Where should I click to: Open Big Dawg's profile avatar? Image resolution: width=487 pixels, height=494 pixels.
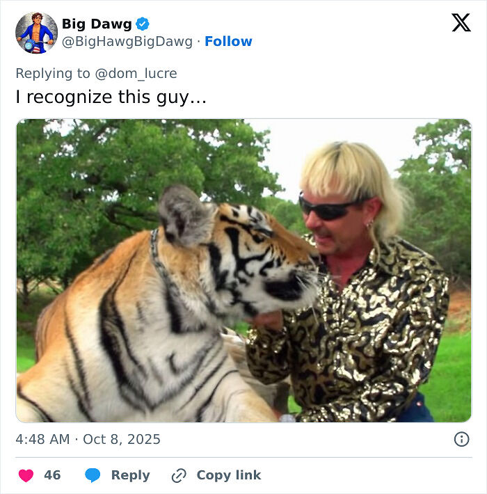pos(36,33)
